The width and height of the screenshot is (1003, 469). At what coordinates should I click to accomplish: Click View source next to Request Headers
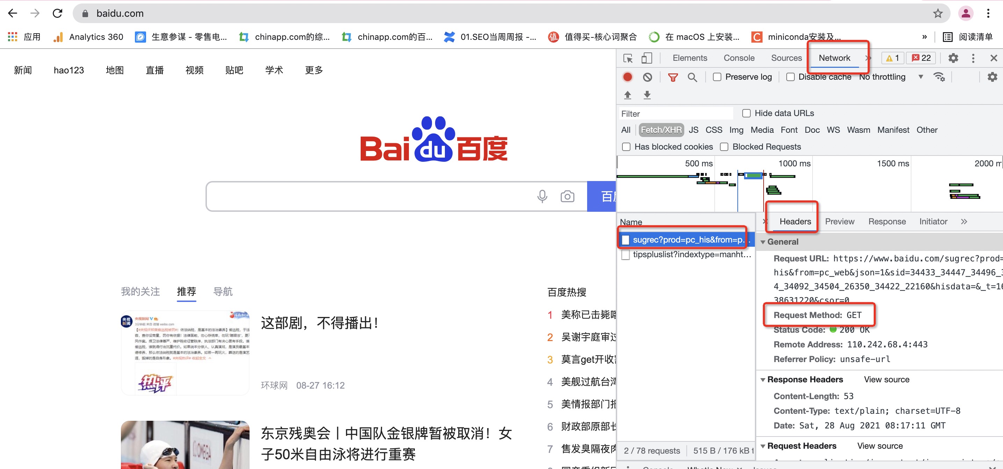coord(880,446)
